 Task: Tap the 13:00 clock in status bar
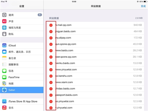[x=74, y=1]
